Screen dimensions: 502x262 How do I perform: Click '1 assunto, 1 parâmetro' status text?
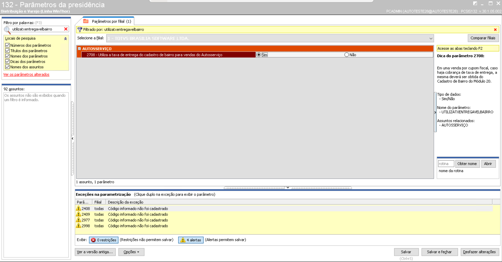click(95, 182)
